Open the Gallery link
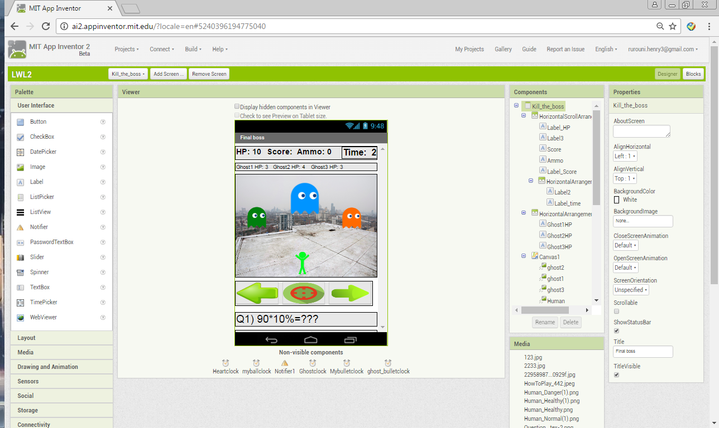 (503, 49)
